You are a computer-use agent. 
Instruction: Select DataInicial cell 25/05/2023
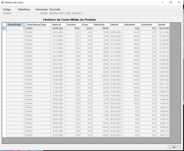58,68
